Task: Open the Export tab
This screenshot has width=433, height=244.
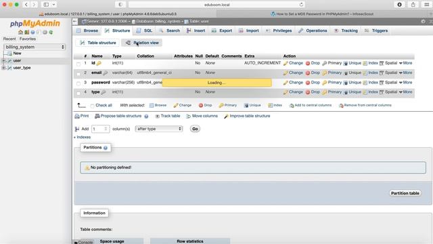Action: click(x=222, y=30)
